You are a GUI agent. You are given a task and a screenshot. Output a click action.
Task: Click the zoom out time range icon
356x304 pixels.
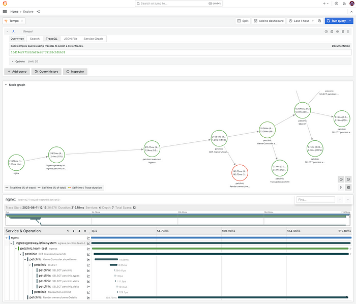coord(319,21)
